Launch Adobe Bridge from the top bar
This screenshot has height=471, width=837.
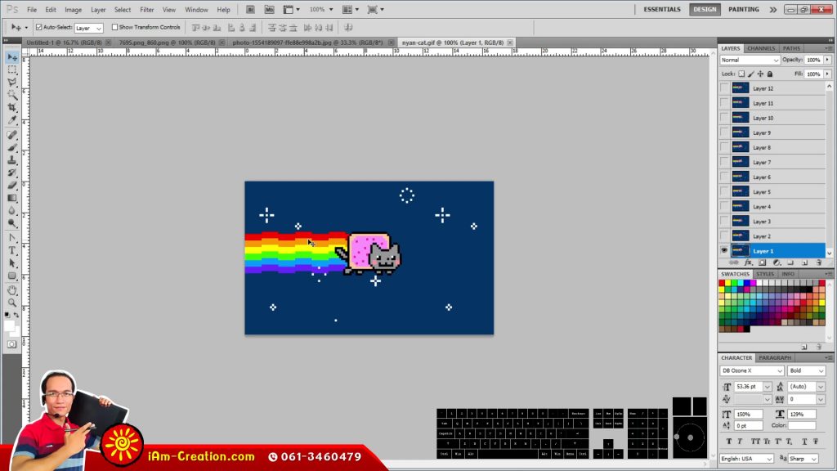click(250, 10)
